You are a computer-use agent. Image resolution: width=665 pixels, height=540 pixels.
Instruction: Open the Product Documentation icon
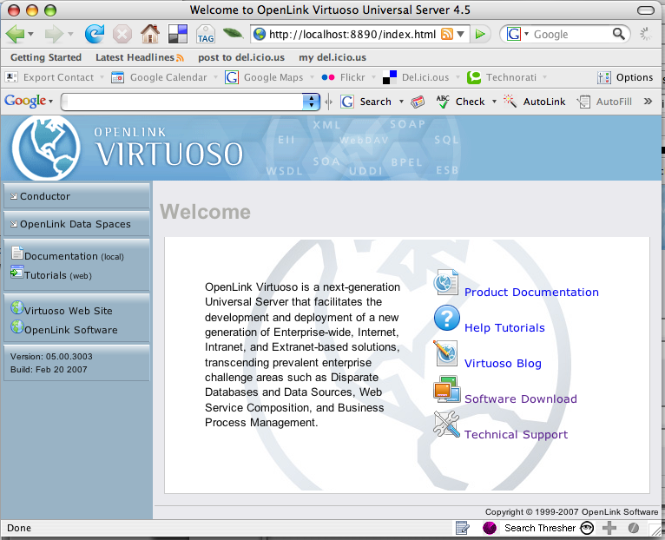(x=445, y=282)
